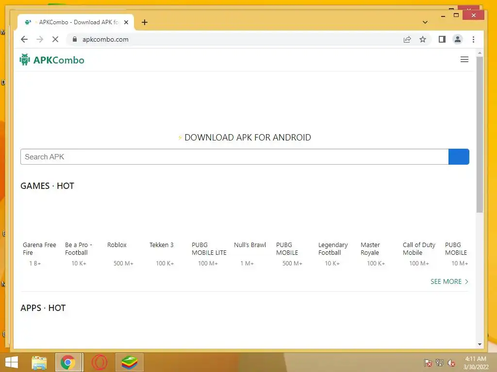Screen dimensions: 497x372
Task: Open the muted volume tray icon
Action: tap(451, 362)
